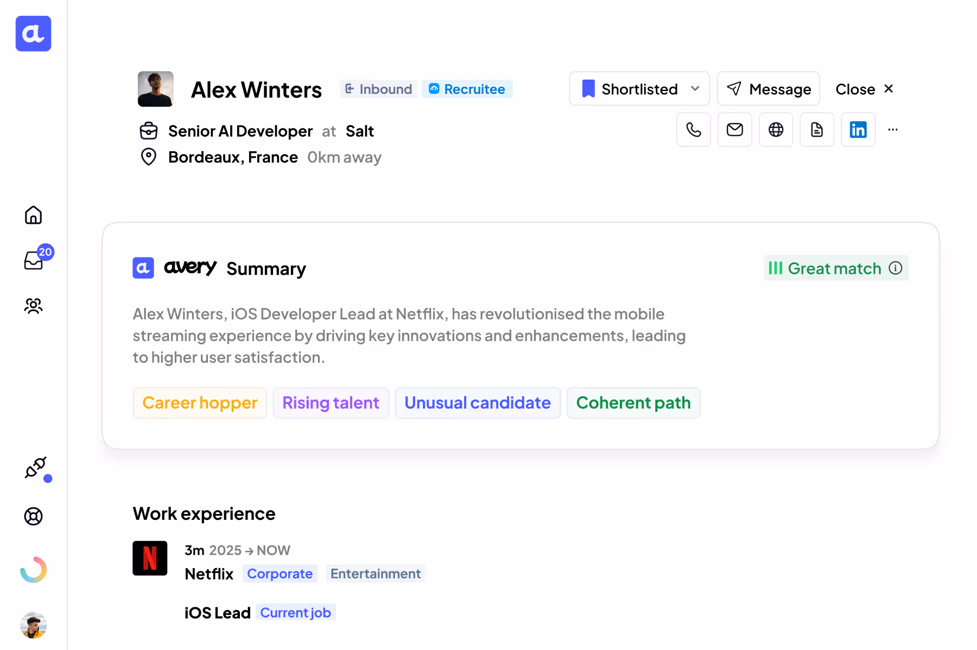
Task: Click the colorful progress ring icon
Action: click(x=33, y=570)
